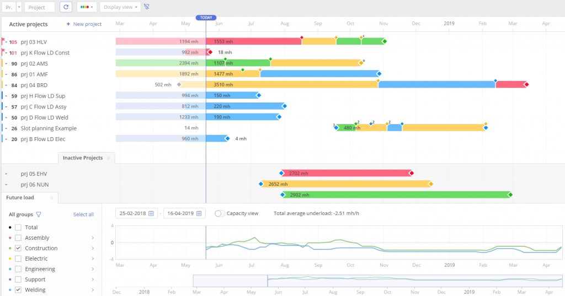Click the red 1553 mh bar of prj 03 HLV
The image size is (565, 296).
[253, 42]
